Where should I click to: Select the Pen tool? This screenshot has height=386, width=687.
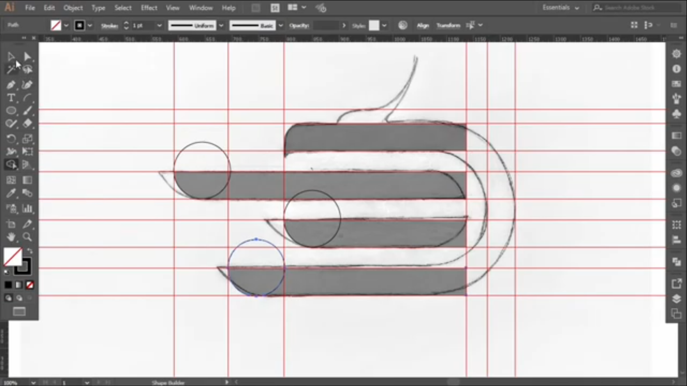coord(11,85)
